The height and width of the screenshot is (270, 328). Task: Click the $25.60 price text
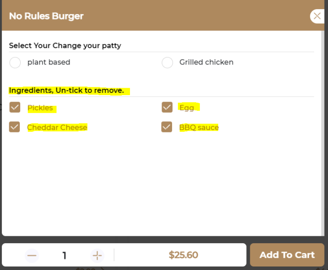183,255
